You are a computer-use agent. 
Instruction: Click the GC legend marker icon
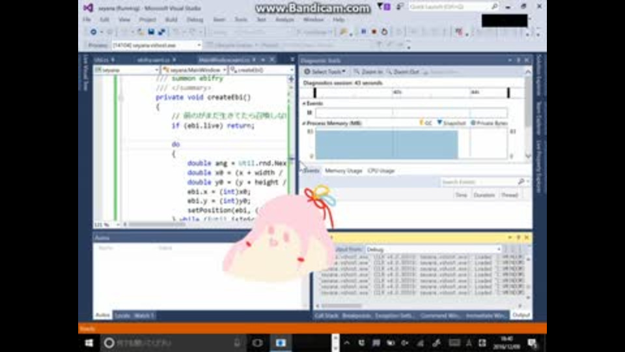click(x=421, y=123)
